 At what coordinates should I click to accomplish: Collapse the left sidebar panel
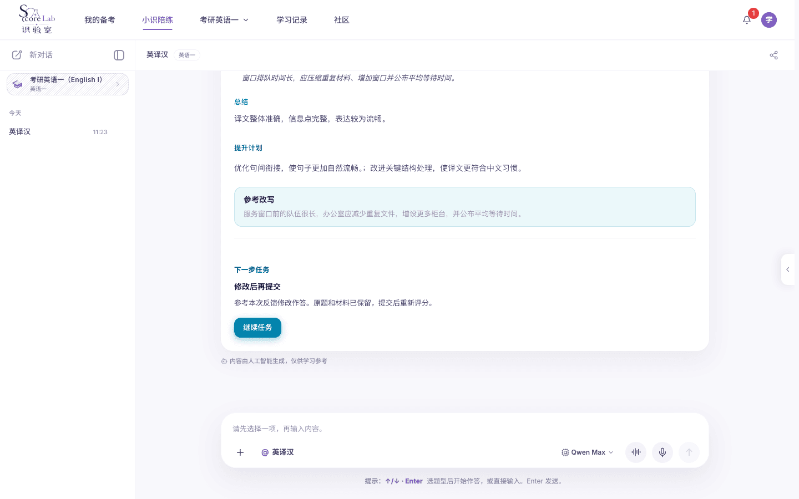tap(119, 55)
